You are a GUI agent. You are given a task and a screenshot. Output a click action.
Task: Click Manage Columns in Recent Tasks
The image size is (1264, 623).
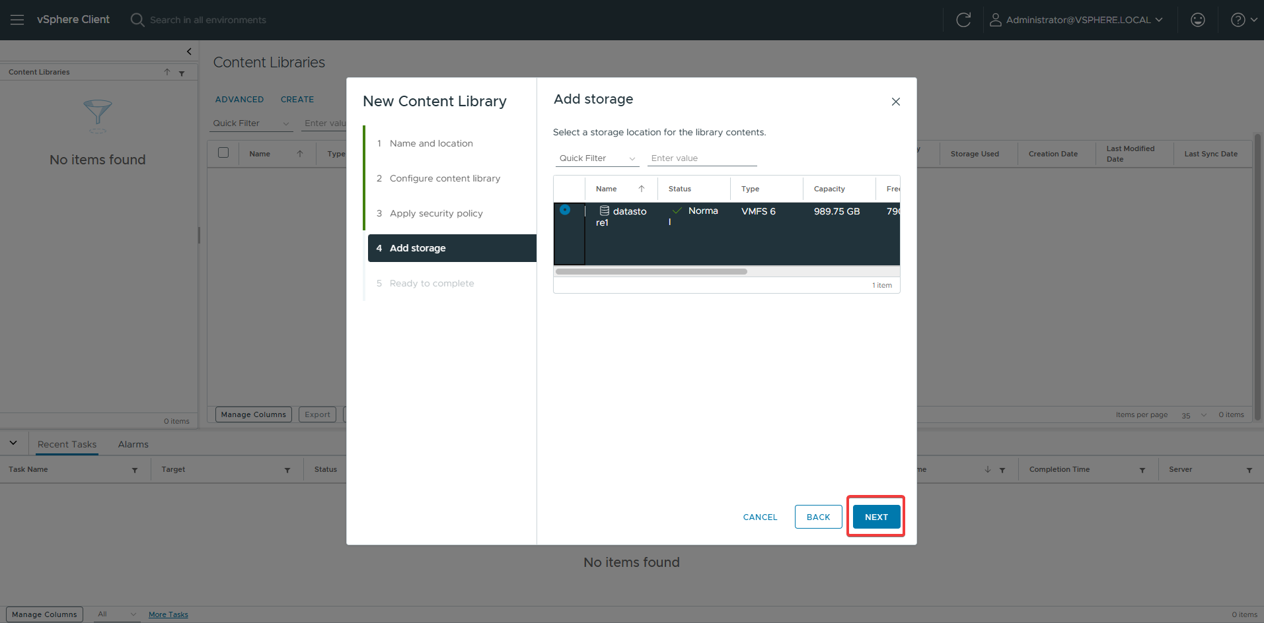point(44,614)
